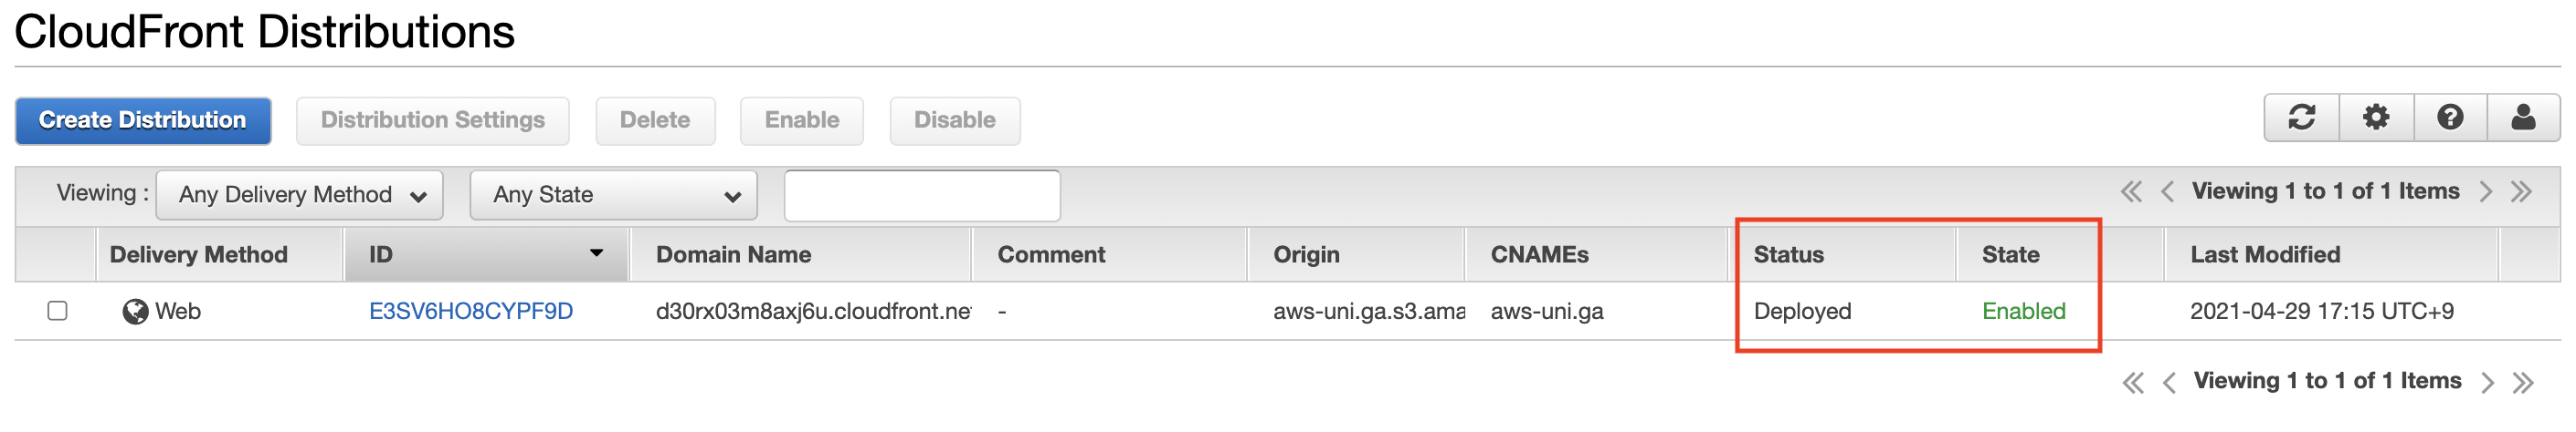Open distribution E3SV6HO8CYPF9D link
This screenshot has width=2576, height=432.
(471, 312)
